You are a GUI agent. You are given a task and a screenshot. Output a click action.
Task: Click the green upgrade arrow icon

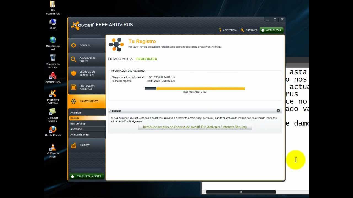pyautogui.click(x=263, y=30)
